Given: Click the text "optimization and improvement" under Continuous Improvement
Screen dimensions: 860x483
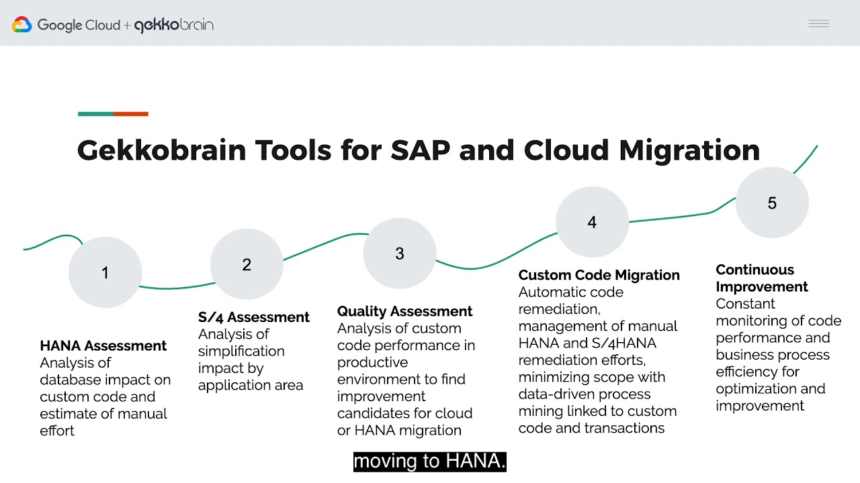Looking at the screenshot, I should coord(770,397).
